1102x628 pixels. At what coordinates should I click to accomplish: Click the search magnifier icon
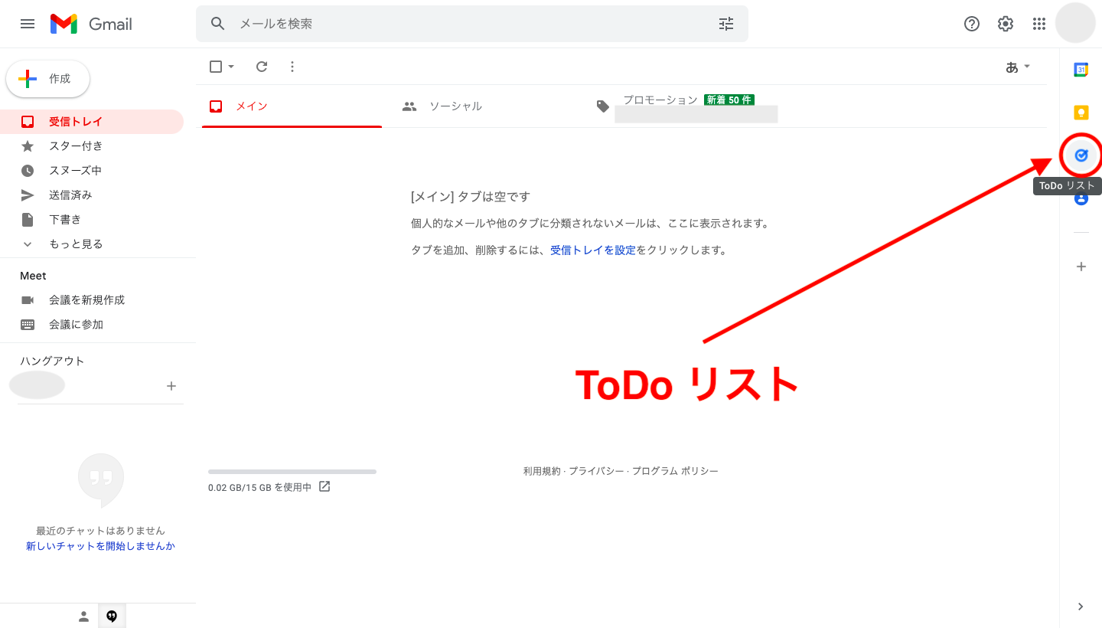(x=218, y=24)
